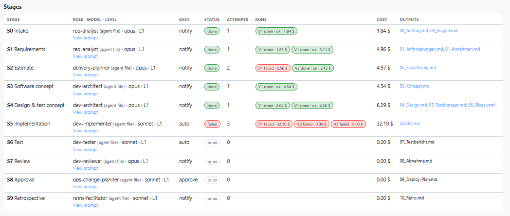Viewport: 510px width, 216px height.
Task: Click the STAGE column header
Action: pos(13,19)
